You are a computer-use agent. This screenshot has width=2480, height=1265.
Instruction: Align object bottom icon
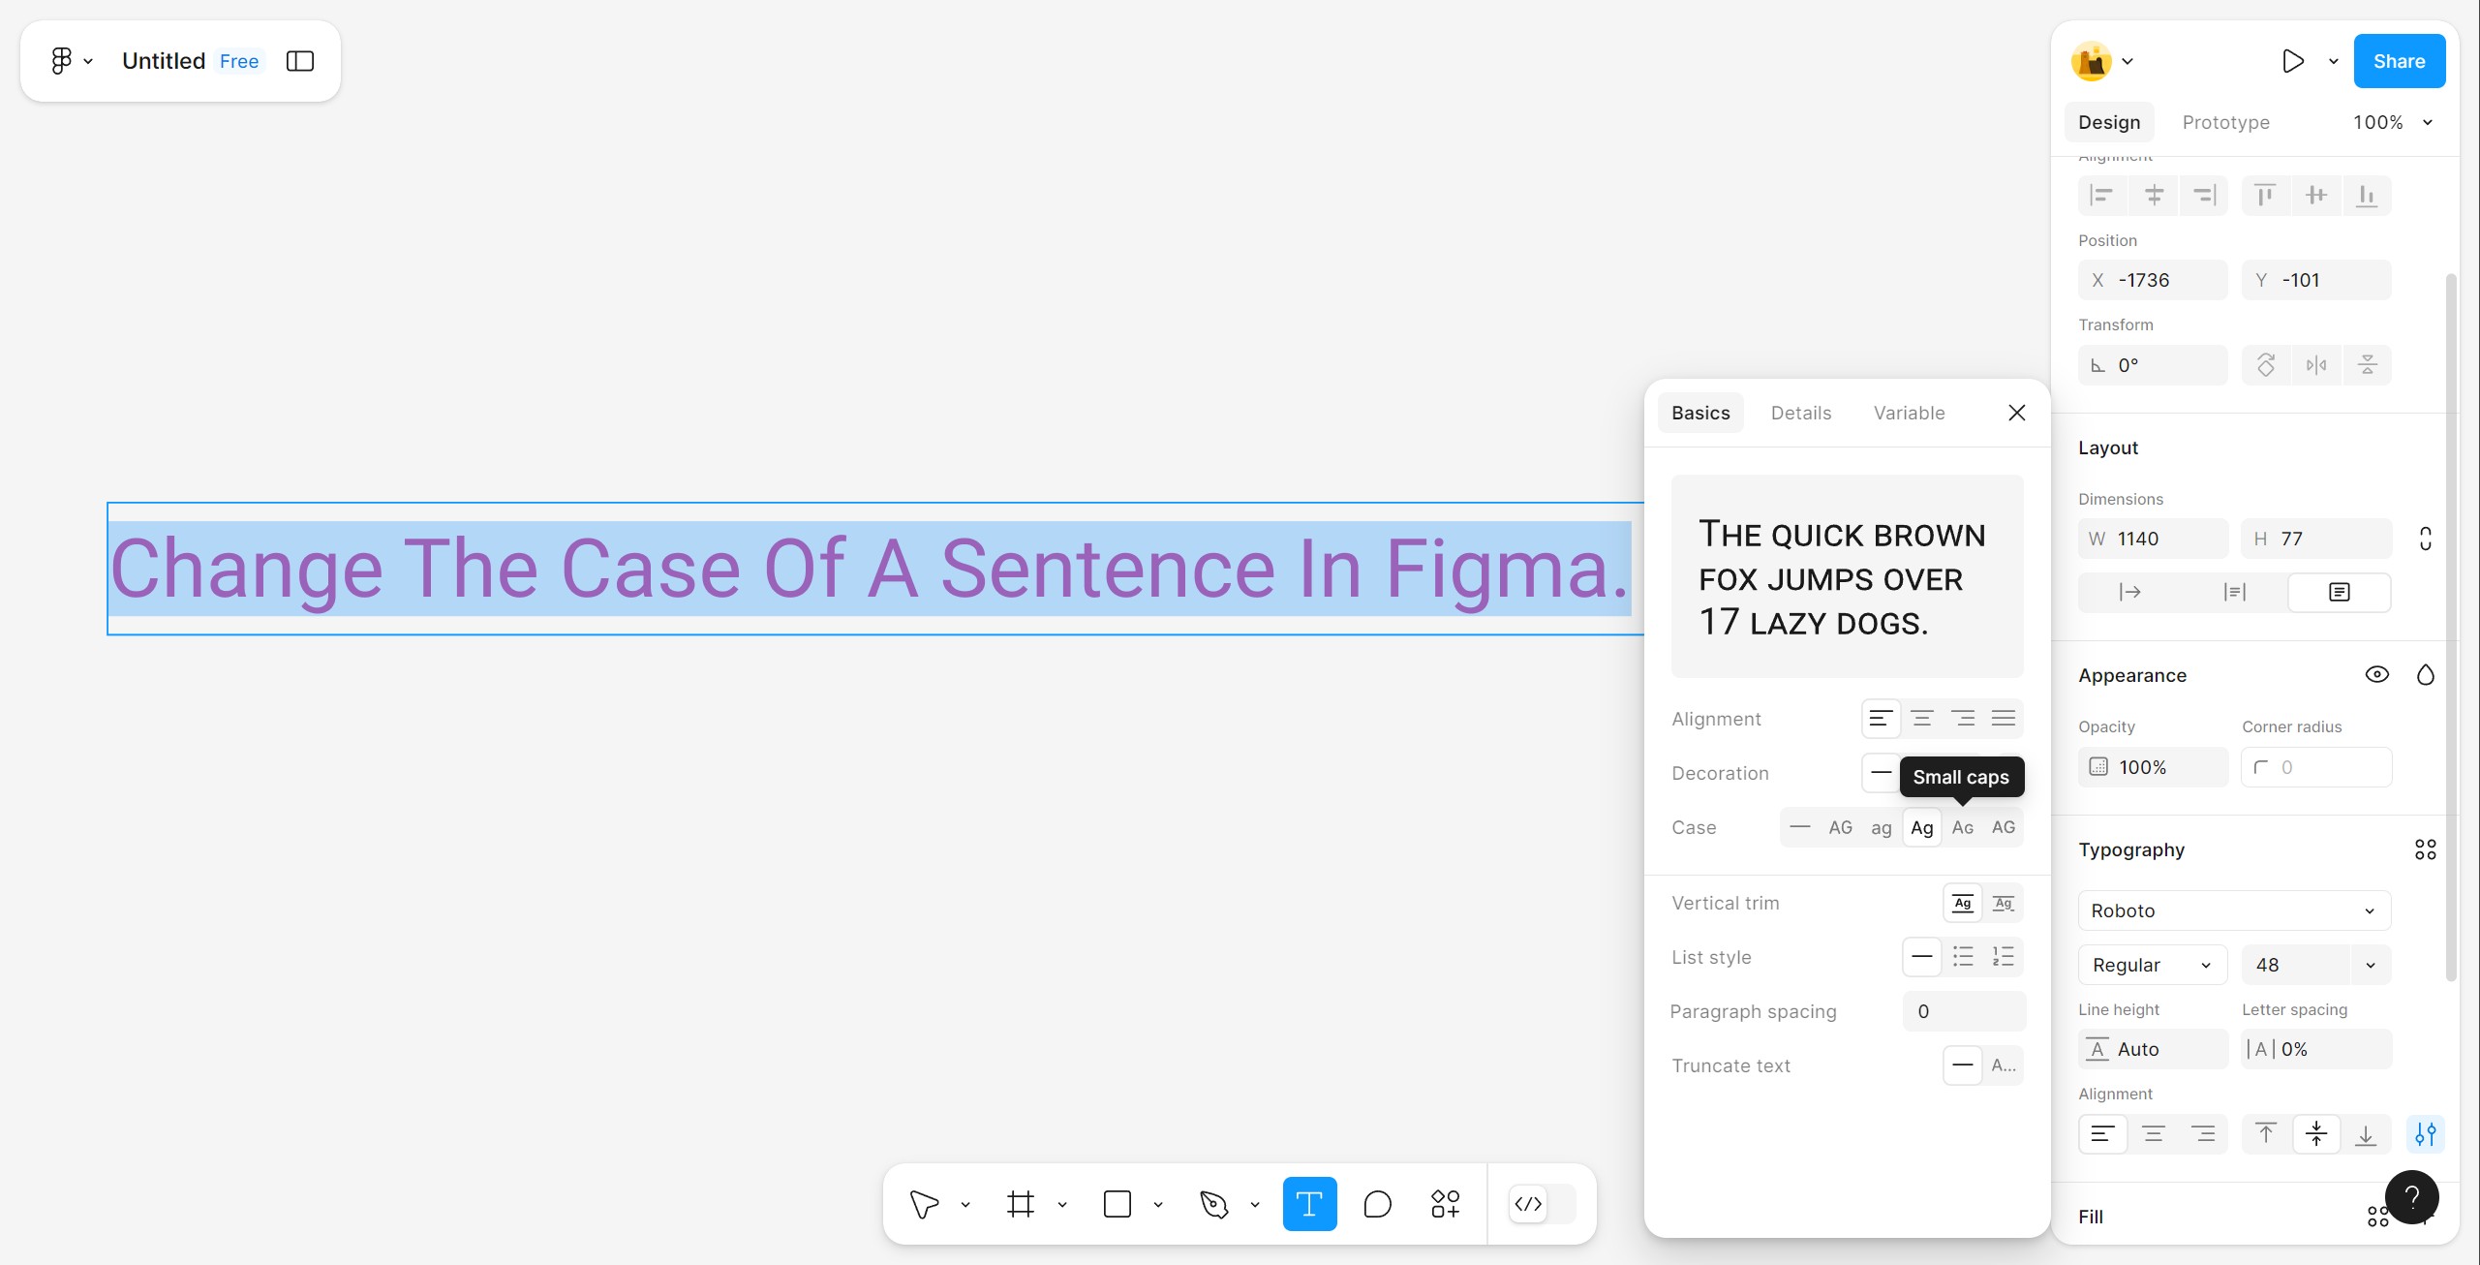point(2367,196)
